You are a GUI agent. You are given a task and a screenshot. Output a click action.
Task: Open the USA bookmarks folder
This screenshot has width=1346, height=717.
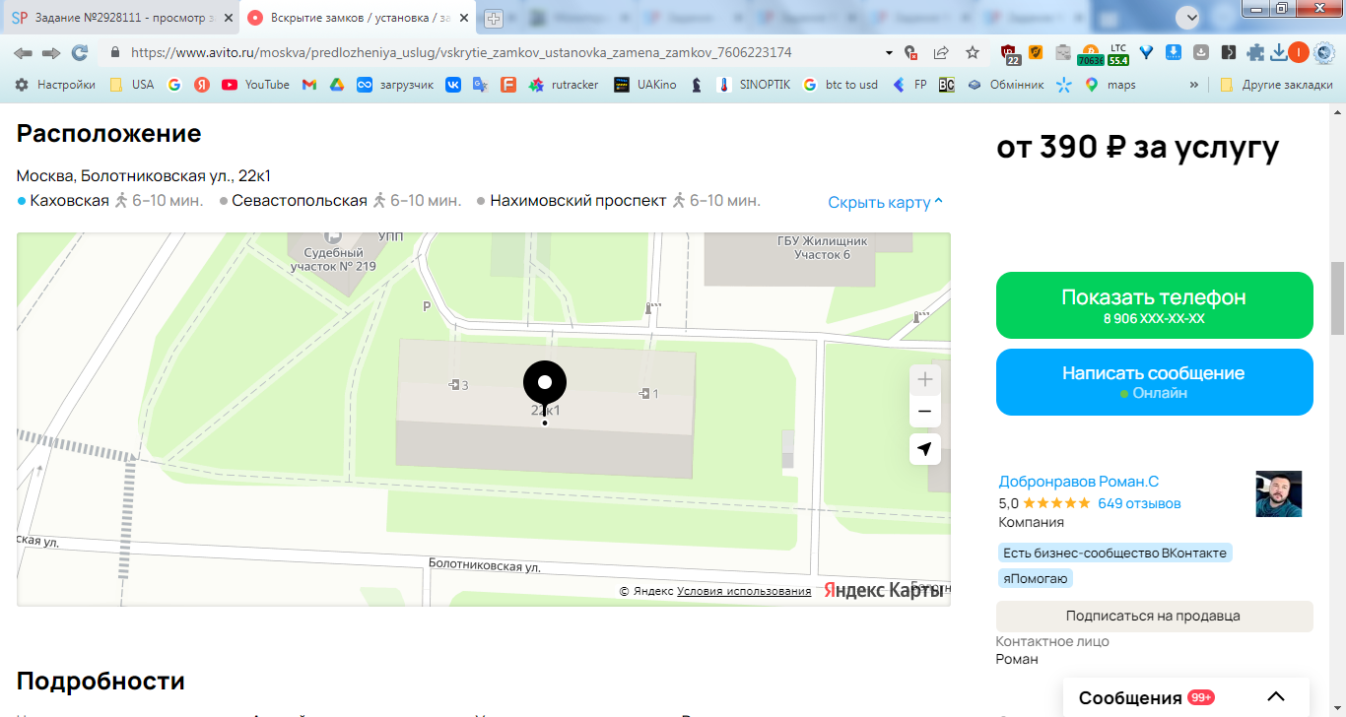(131, 85)
